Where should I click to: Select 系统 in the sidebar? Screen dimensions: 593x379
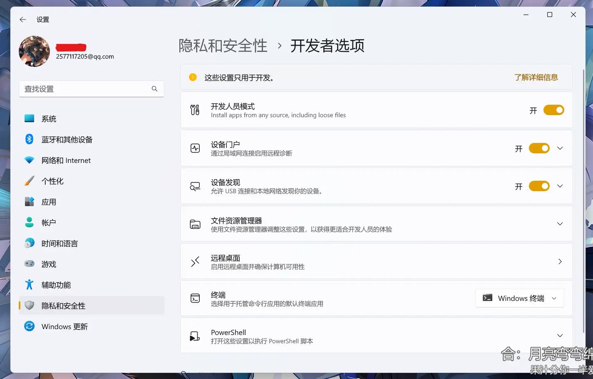point(49,119)
